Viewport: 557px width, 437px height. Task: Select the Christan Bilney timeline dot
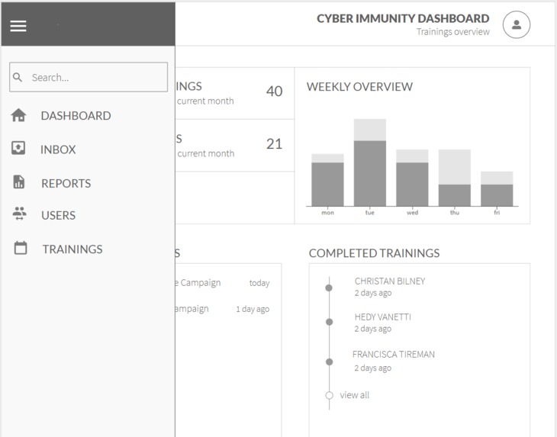click(329, 288)
